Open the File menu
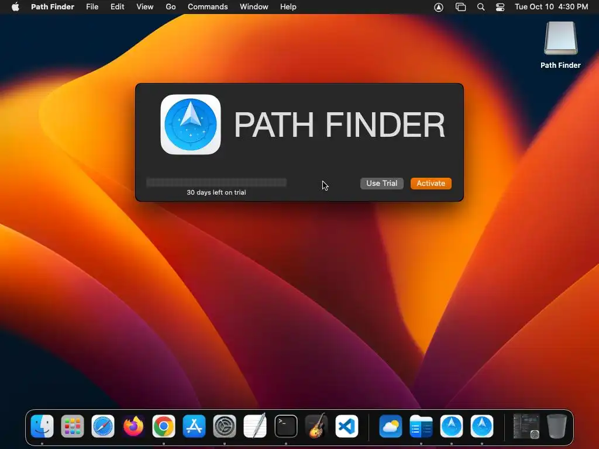This screenshot has height=449, width=599. pyautogui.click(x=92, y=7)
